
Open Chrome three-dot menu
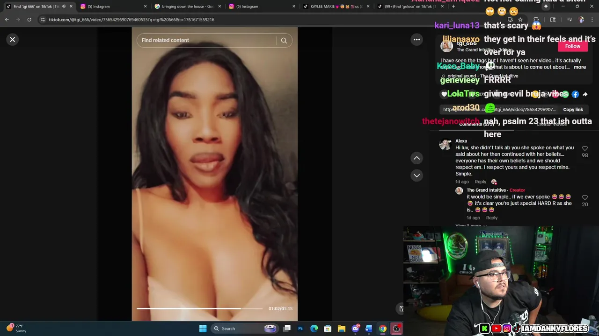click(592, 20)
